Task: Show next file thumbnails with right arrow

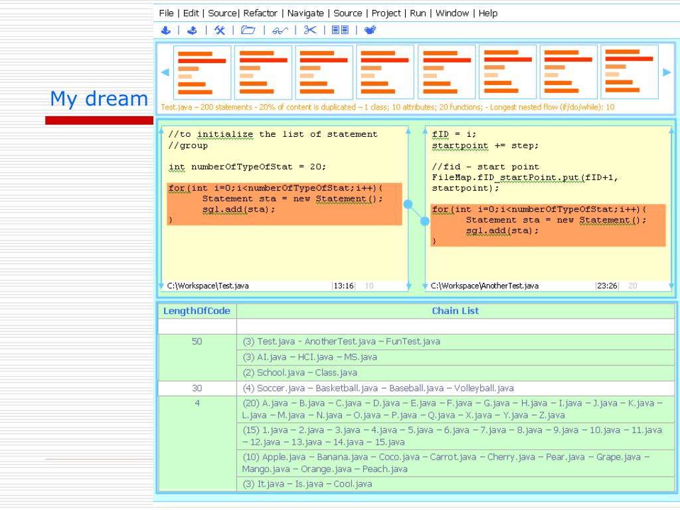Action: 667,72
